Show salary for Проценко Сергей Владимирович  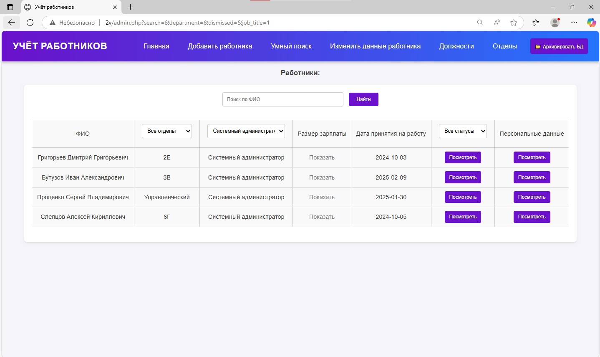322,197
